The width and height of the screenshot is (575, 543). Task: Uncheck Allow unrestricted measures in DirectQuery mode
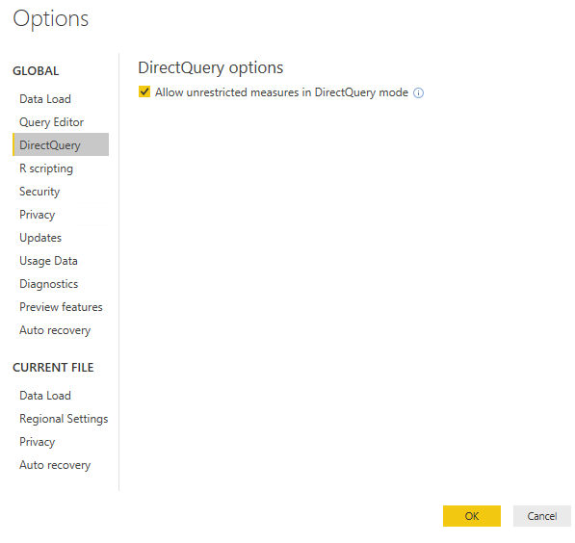144,91
